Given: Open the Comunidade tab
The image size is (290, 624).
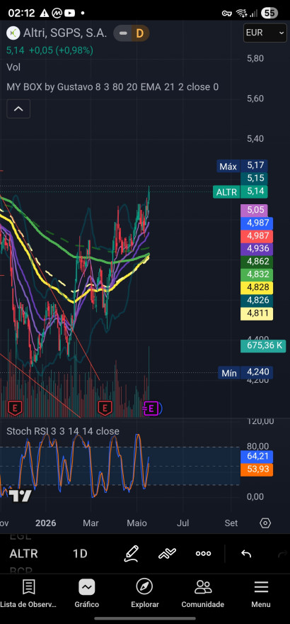Looking at the screenshot, I should (x=203, y=594).
